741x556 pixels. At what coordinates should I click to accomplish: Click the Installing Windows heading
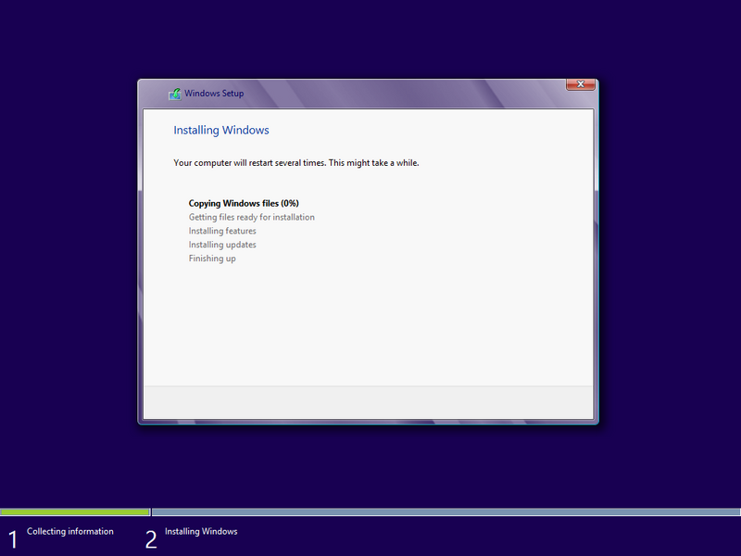(222, 130)
